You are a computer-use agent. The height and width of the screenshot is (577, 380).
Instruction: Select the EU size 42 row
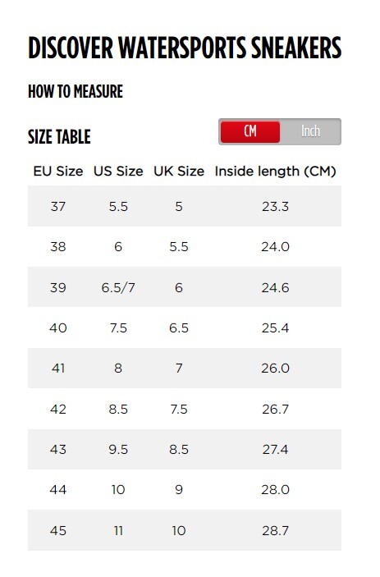(x=185, y=409)
